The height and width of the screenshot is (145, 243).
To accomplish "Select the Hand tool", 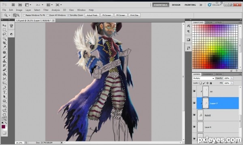I will (4, 115).
